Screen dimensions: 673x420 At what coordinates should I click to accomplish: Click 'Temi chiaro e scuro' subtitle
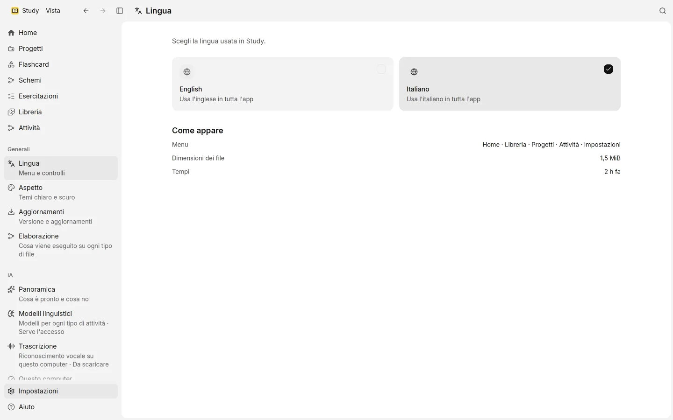pyautogui.click(x=47, y=197)
